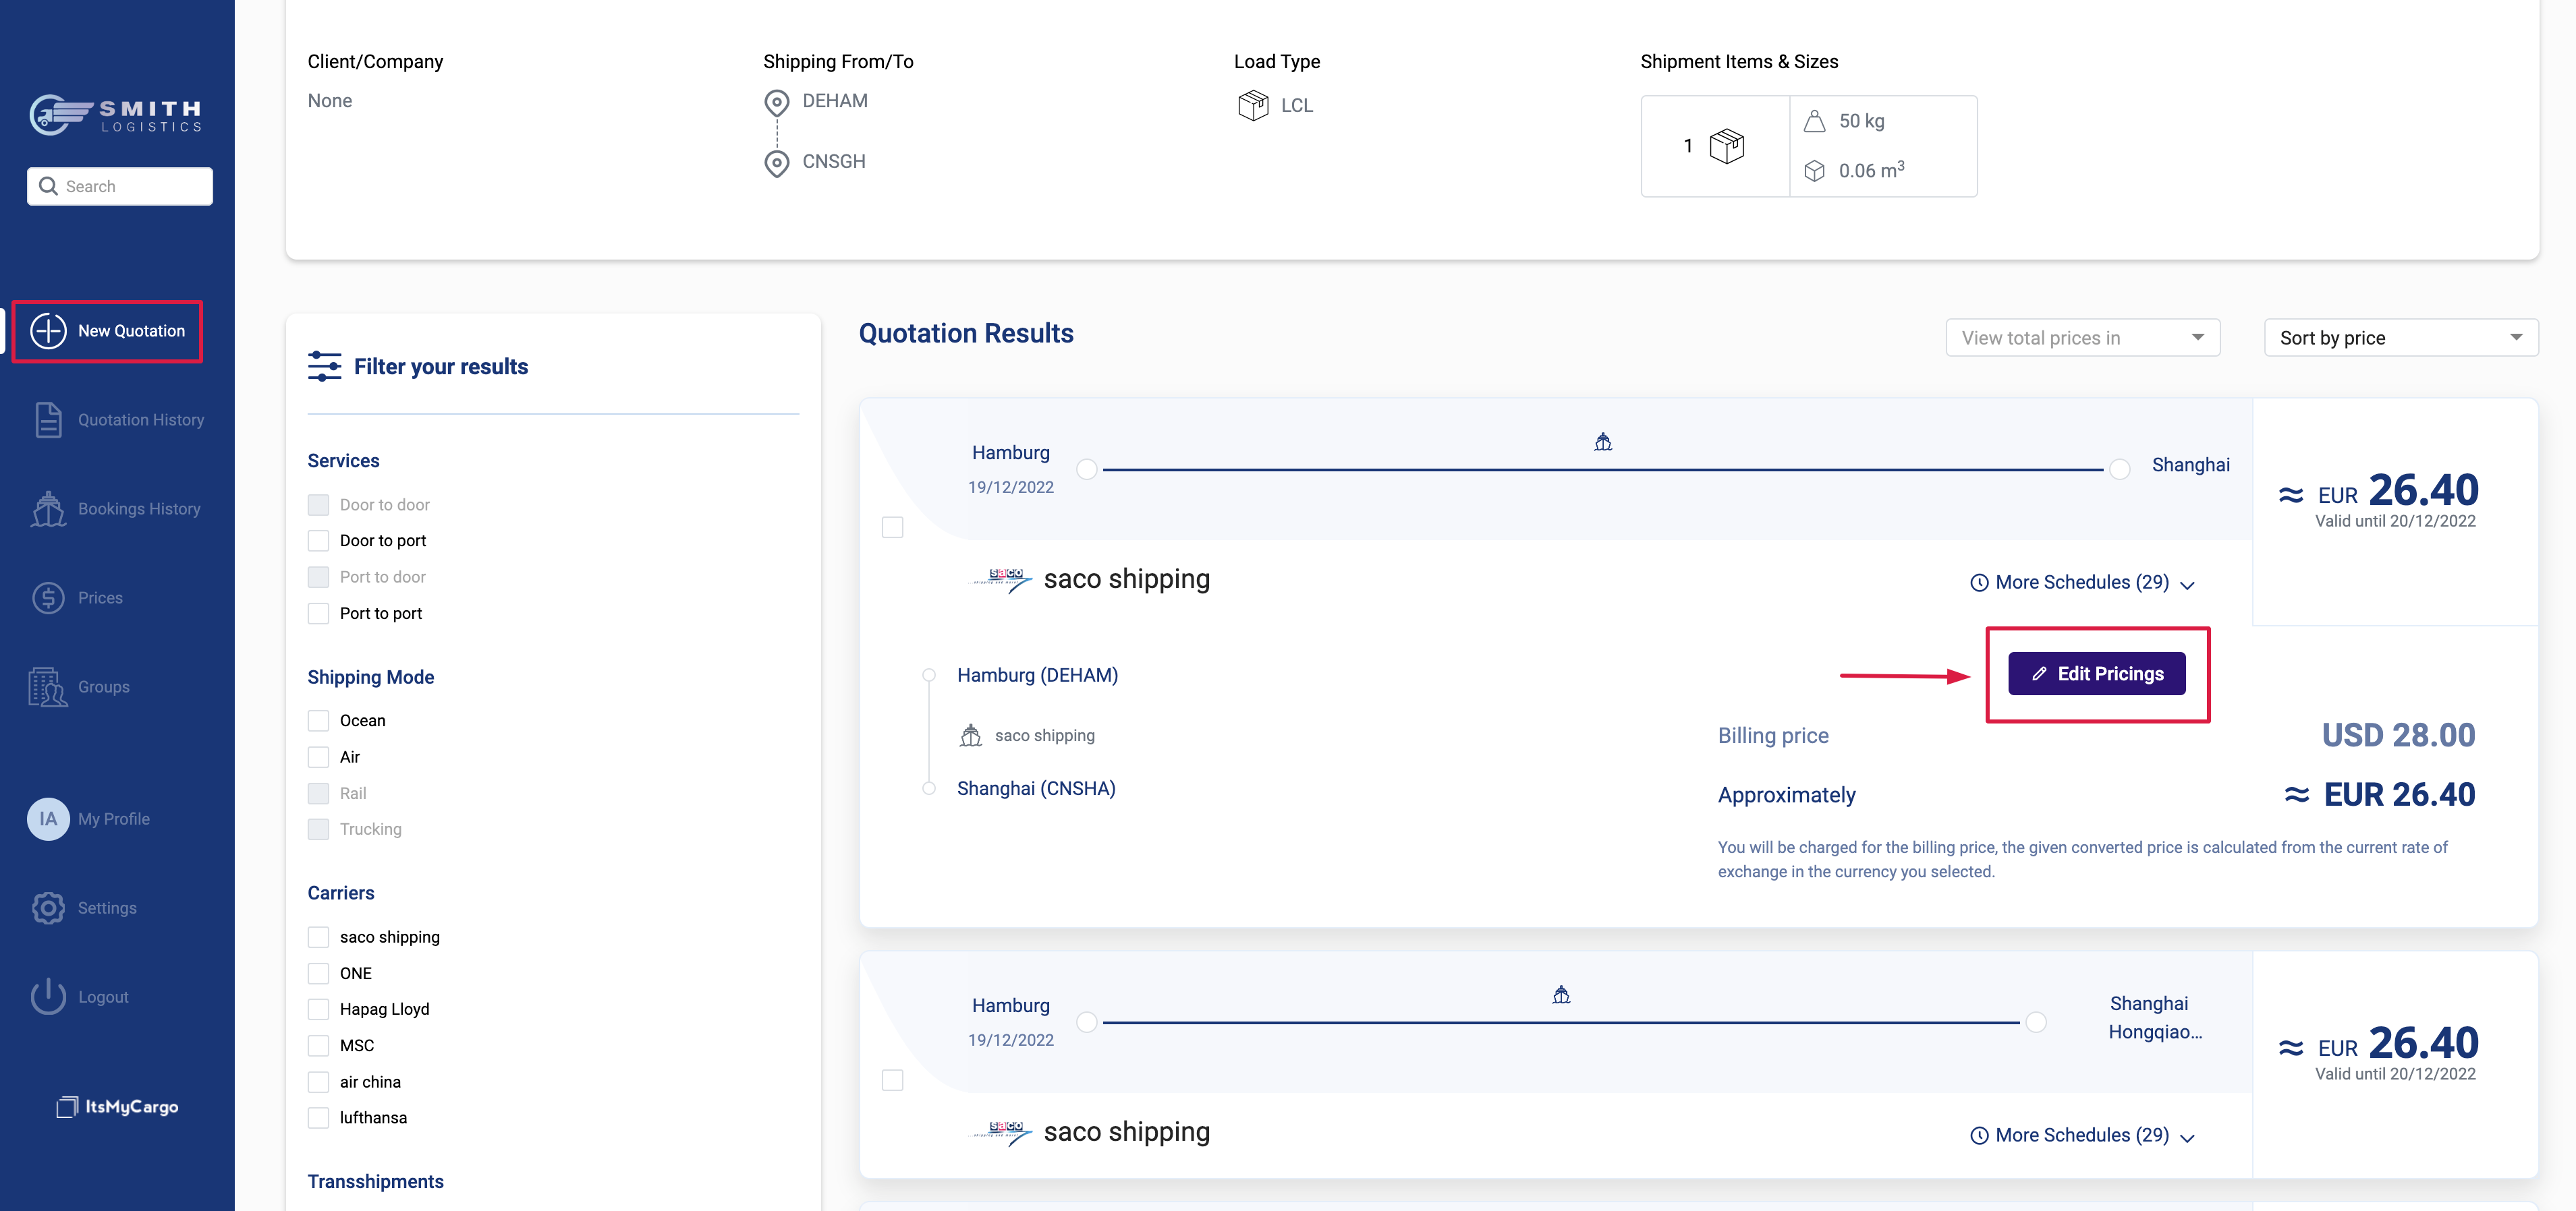Viewport: 2576px width, 1211px height.
Task: Select the first Hamburg–Shanghai result checkbox
Action: point(892,527)
